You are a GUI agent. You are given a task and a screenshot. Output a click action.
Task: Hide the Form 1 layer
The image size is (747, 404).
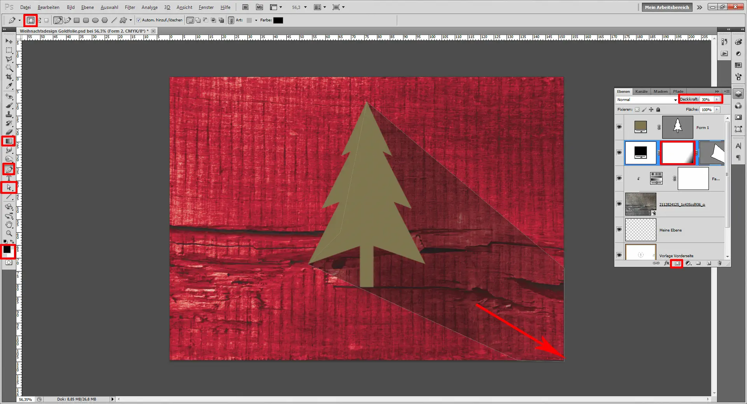pos(619,127)
